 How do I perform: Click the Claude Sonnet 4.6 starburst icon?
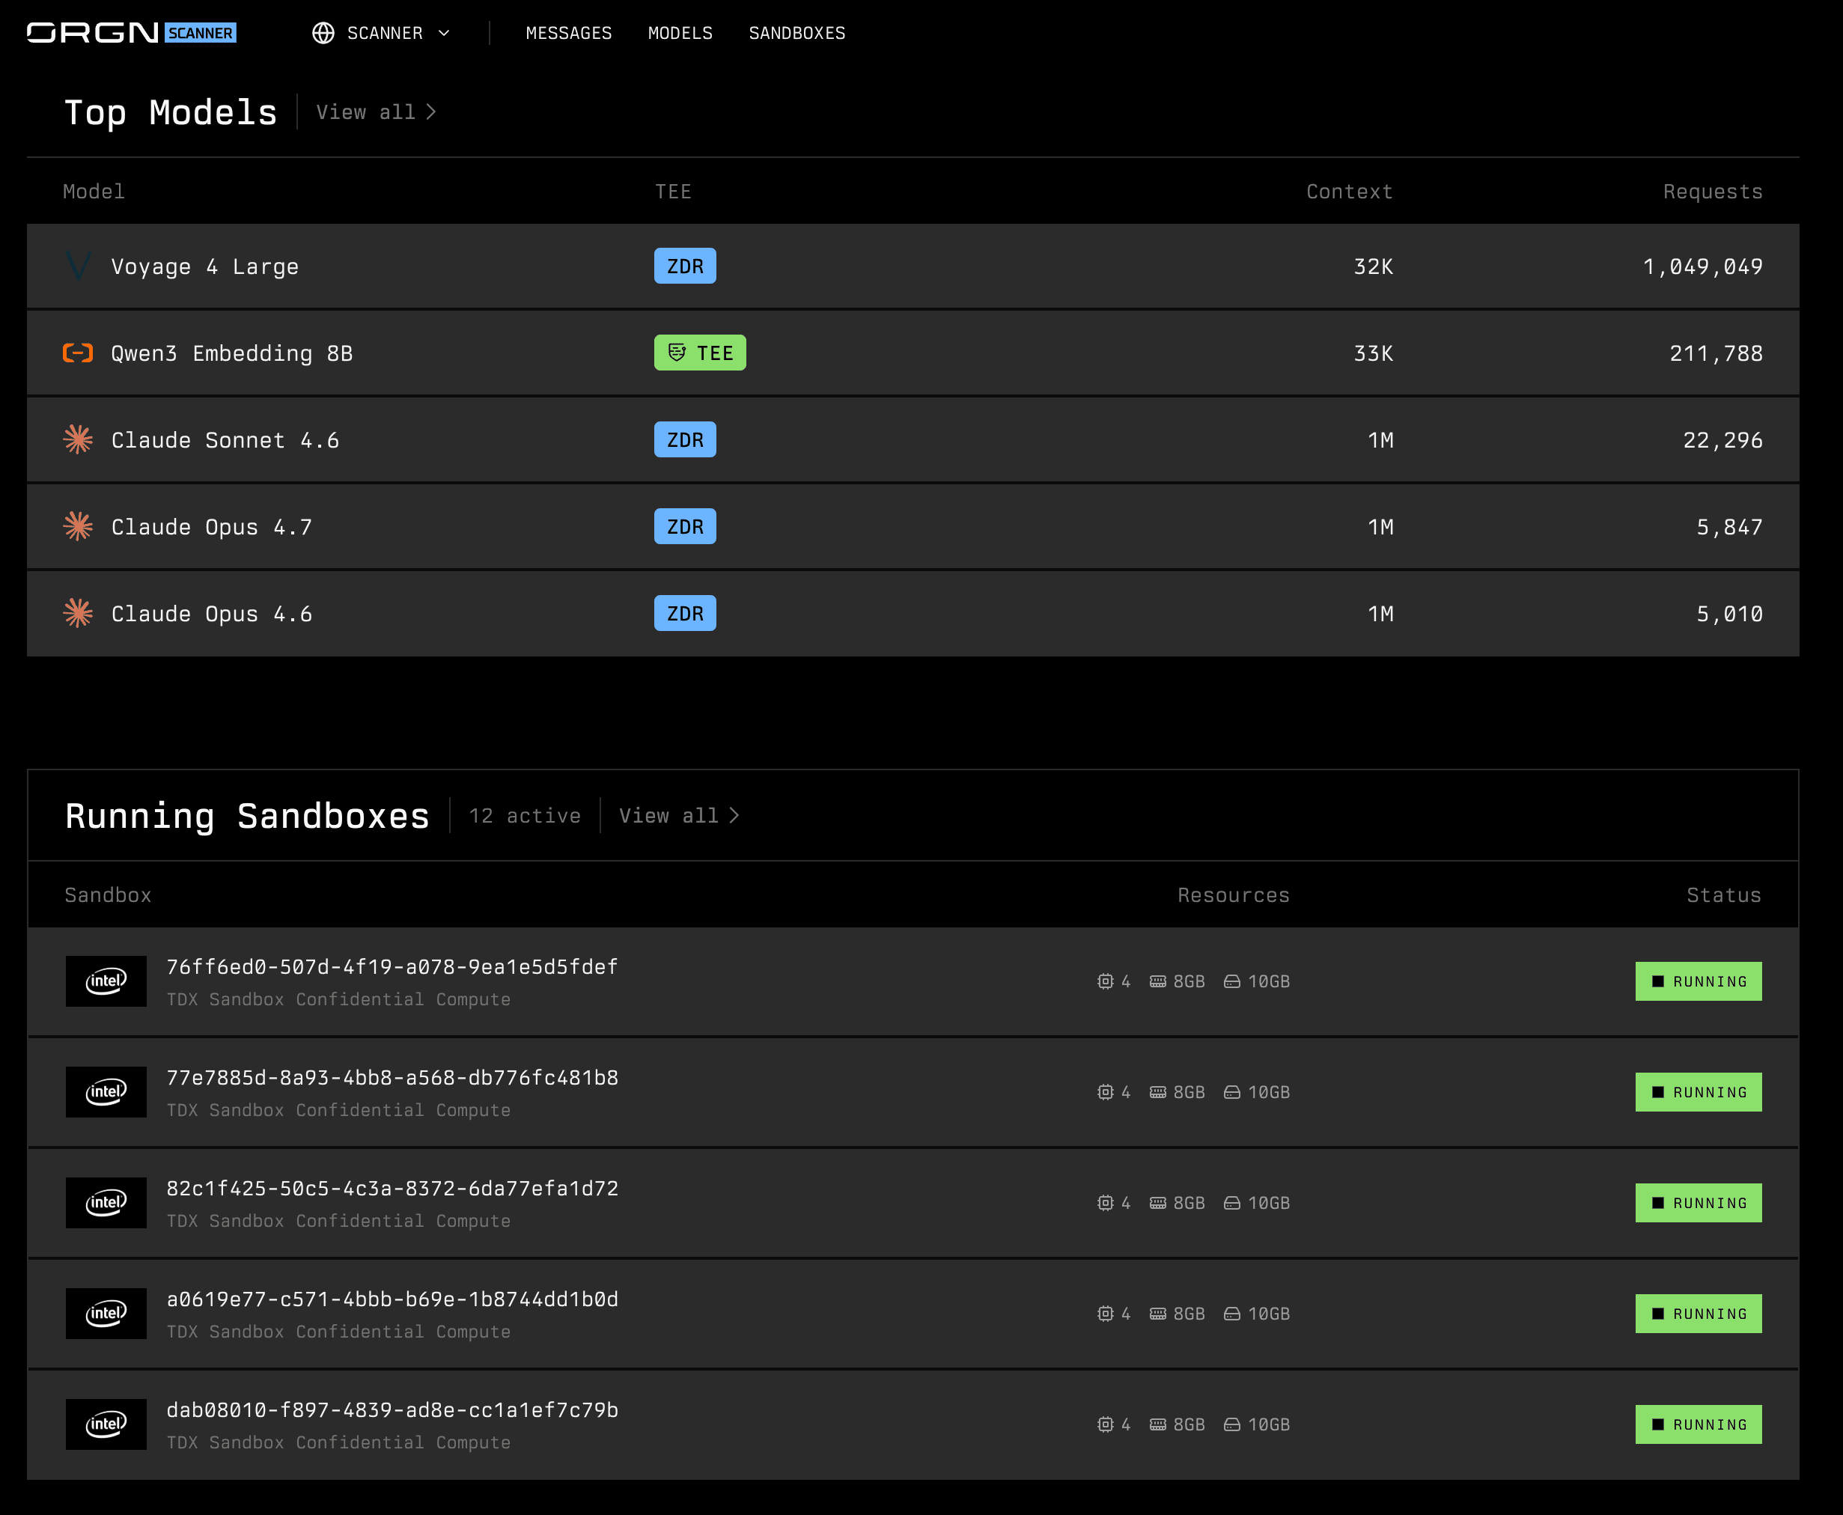79,440
